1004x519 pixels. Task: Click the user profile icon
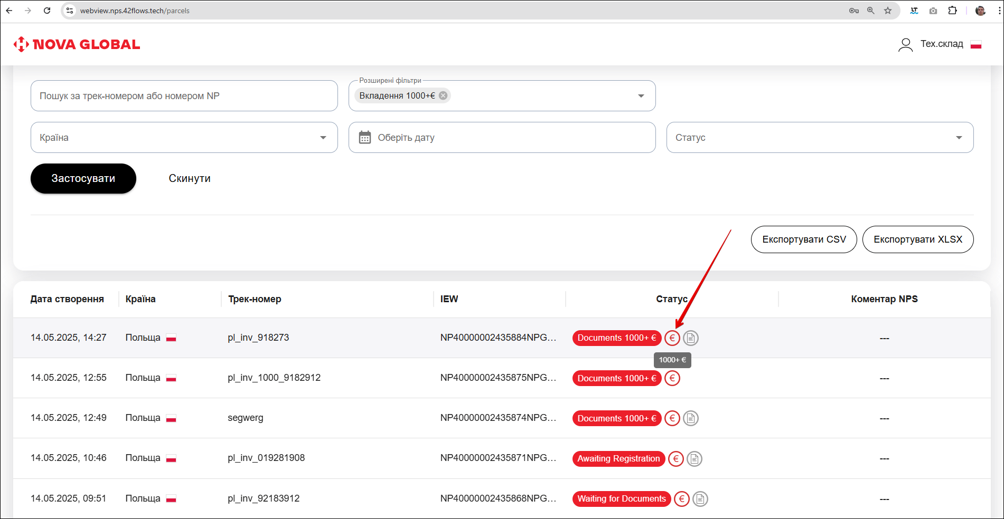905,45
